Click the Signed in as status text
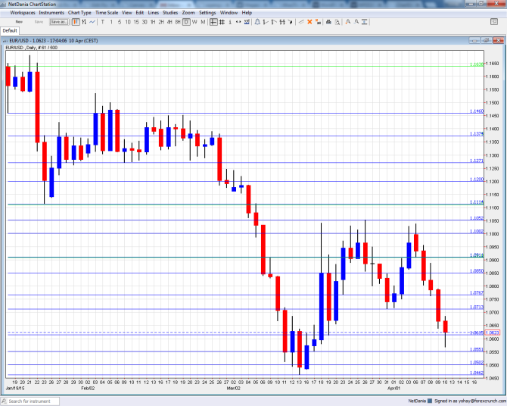 471,401
